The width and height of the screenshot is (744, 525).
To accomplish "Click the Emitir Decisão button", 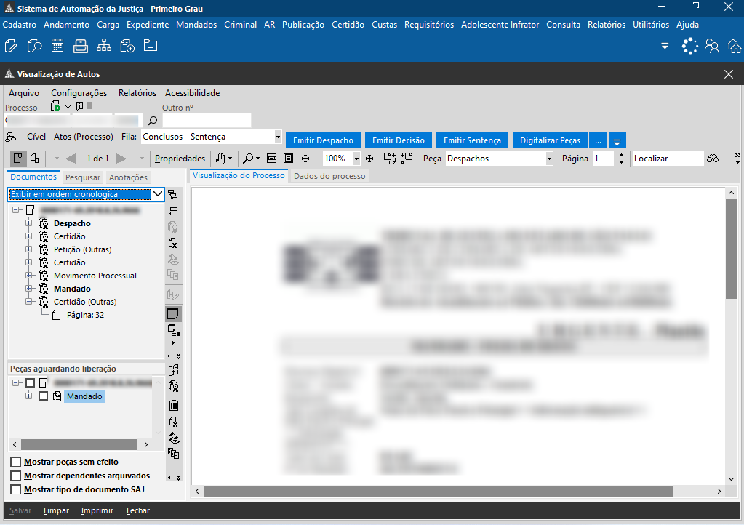I will point(399,140).
